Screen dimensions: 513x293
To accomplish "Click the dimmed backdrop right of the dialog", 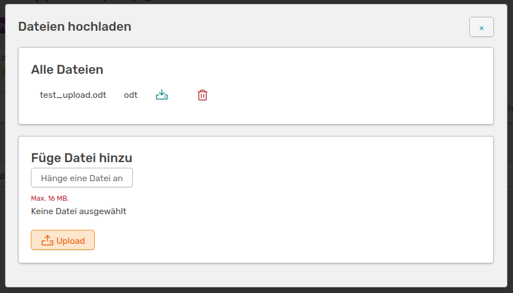I will pyautogui.click(x=510, y=168).
